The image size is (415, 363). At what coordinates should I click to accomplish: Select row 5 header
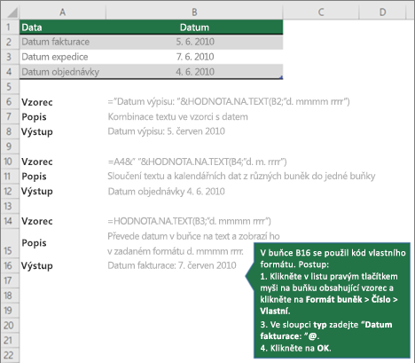[10, 87]
